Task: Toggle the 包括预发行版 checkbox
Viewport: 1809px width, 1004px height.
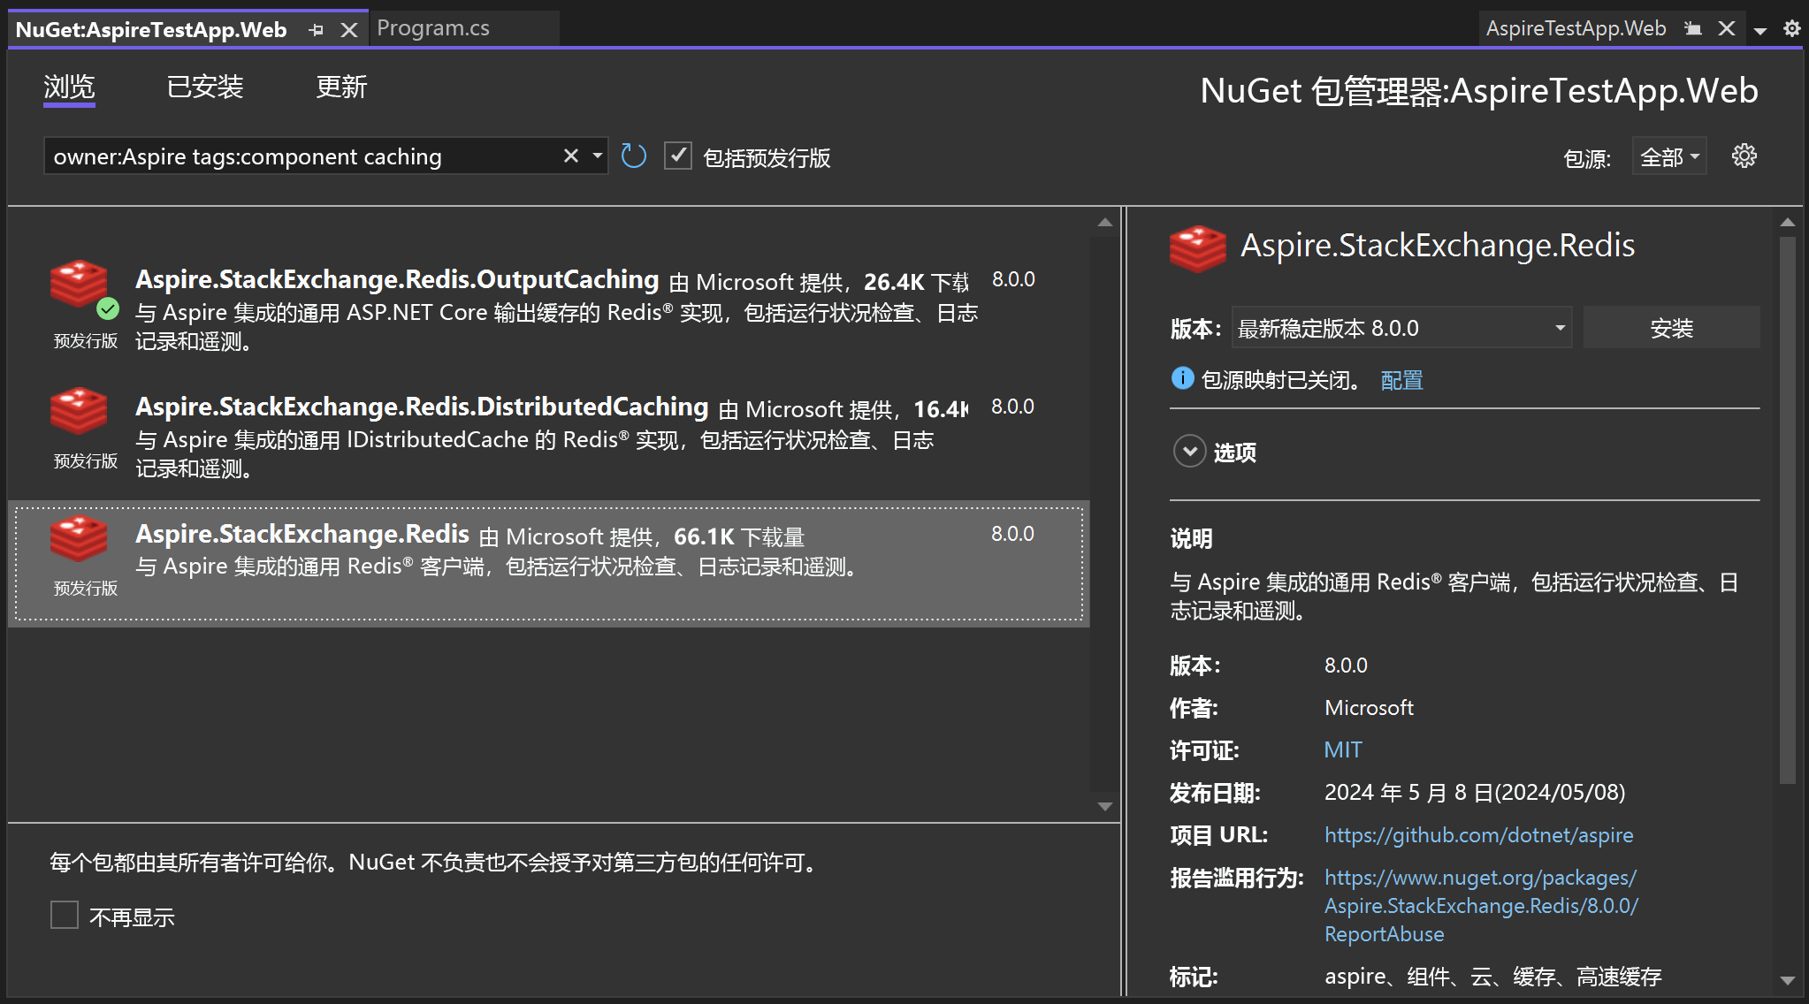Action: click(x=678, y=156)
